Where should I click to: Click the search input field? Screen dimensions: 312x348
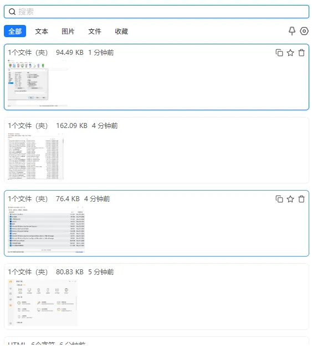(156, 12)
